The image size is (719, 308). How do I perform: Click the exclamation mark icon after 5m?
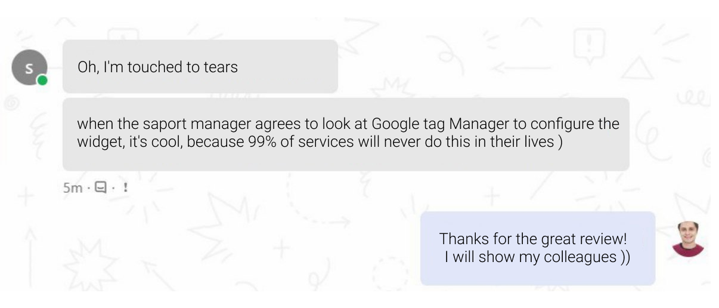point(125,187)
